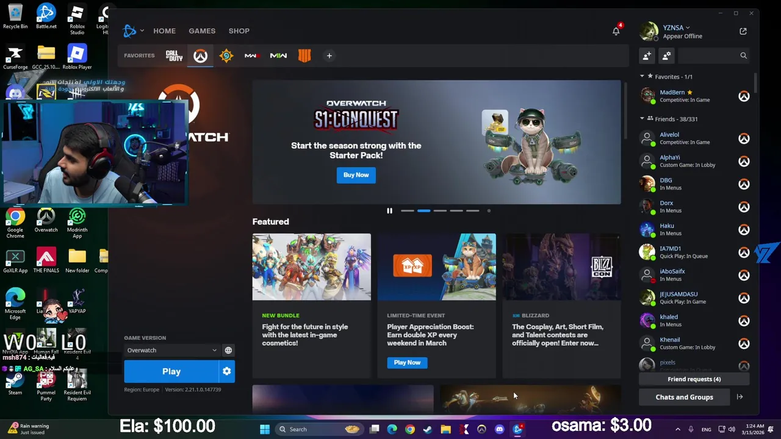Screen dimensions: 781x439
Task: Open the Battle.net logo menu
Action: tap(133, 30)
